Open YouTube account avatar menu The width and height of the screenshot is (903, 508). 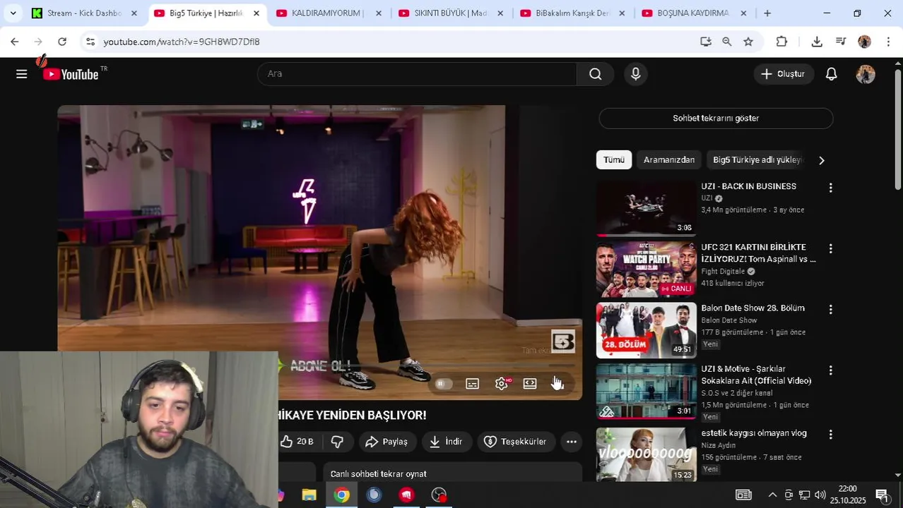[866, 74]
